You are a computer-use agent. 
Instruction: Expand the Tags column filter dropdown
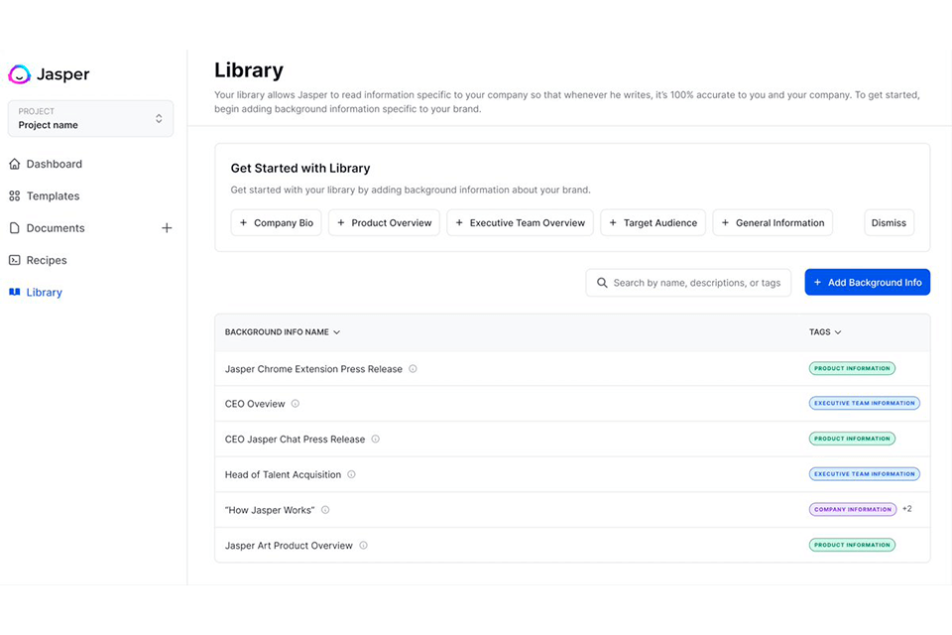(838, 332)
